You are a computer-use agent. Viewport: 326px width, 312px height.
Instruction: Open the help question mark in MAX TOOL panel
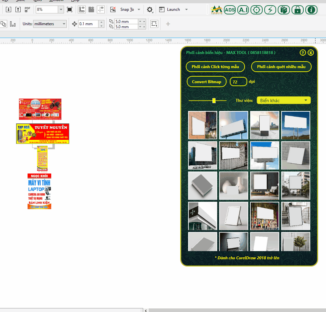pyautogui.click(x=303, y=53)
